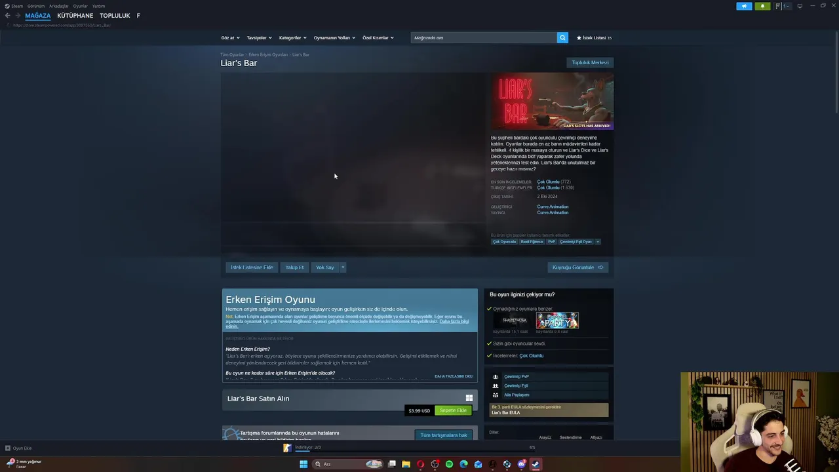The height and width of the screenshot is (472, 839).
Task: Open the green notifications bell
Action: coord(762,6)
